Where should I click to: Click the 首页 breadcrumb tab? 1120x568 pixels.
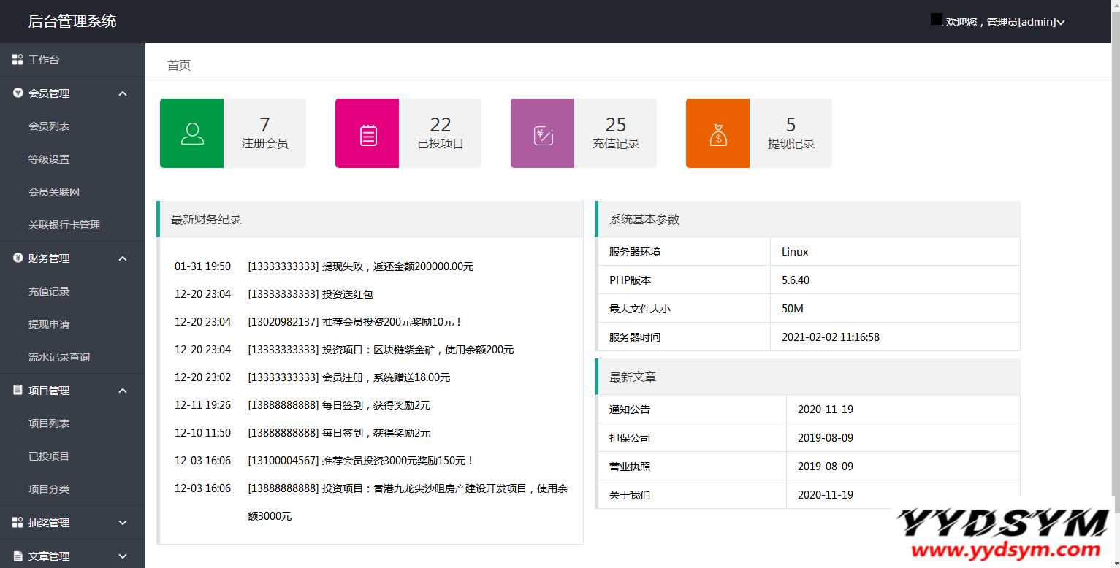pyautogui.click(x=179, y=65)
